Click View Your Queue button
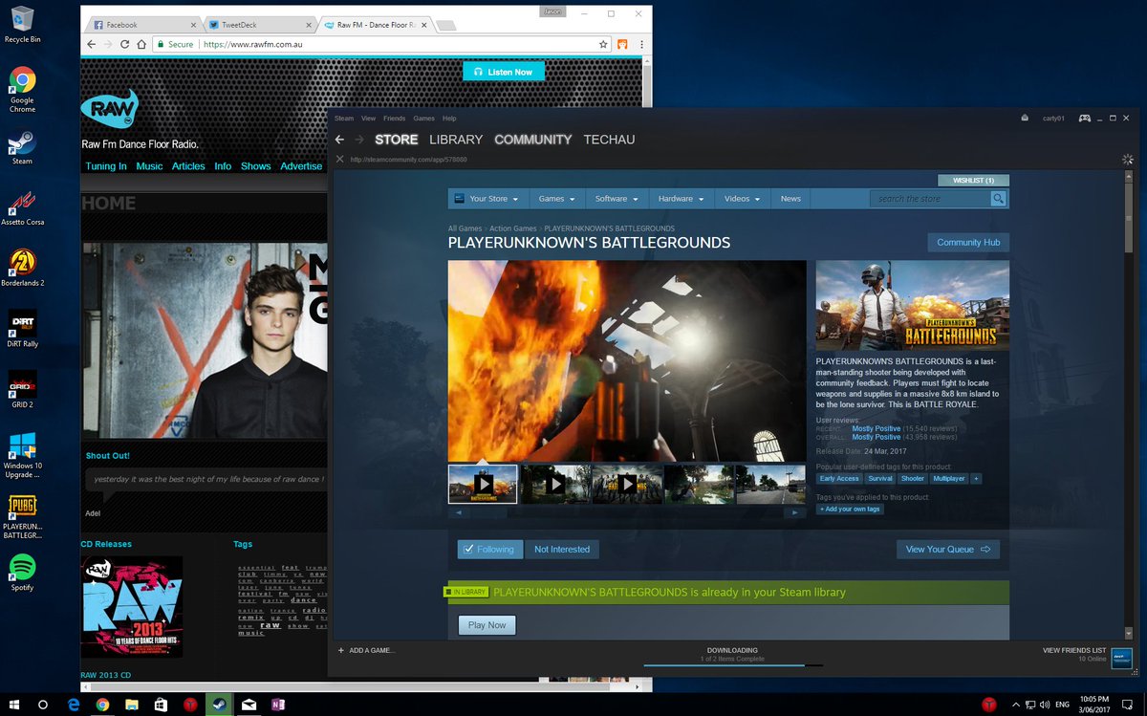Viewport: 1147px width, 716px height. pos(948,549)
